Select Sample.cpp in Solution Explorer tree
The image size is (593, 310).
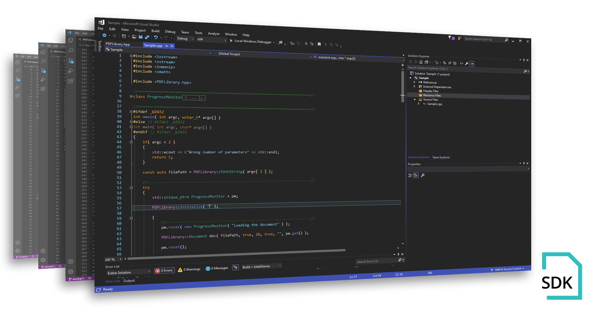435,104
